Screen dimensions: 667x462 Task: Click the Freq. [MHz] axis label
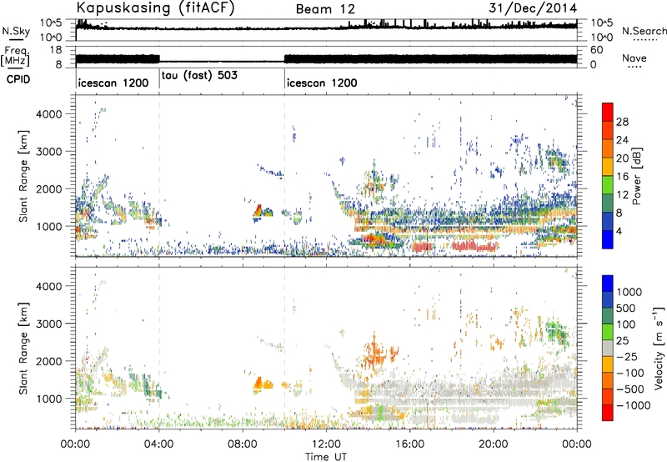tap(15, 56)
